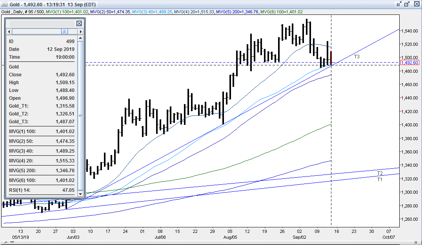Select the Gold chart title bar text
The height and width of the screenshot is (245, 422).
[x=53, y=4]
